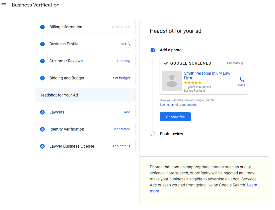Open the hamburger navigation menu

4,5
